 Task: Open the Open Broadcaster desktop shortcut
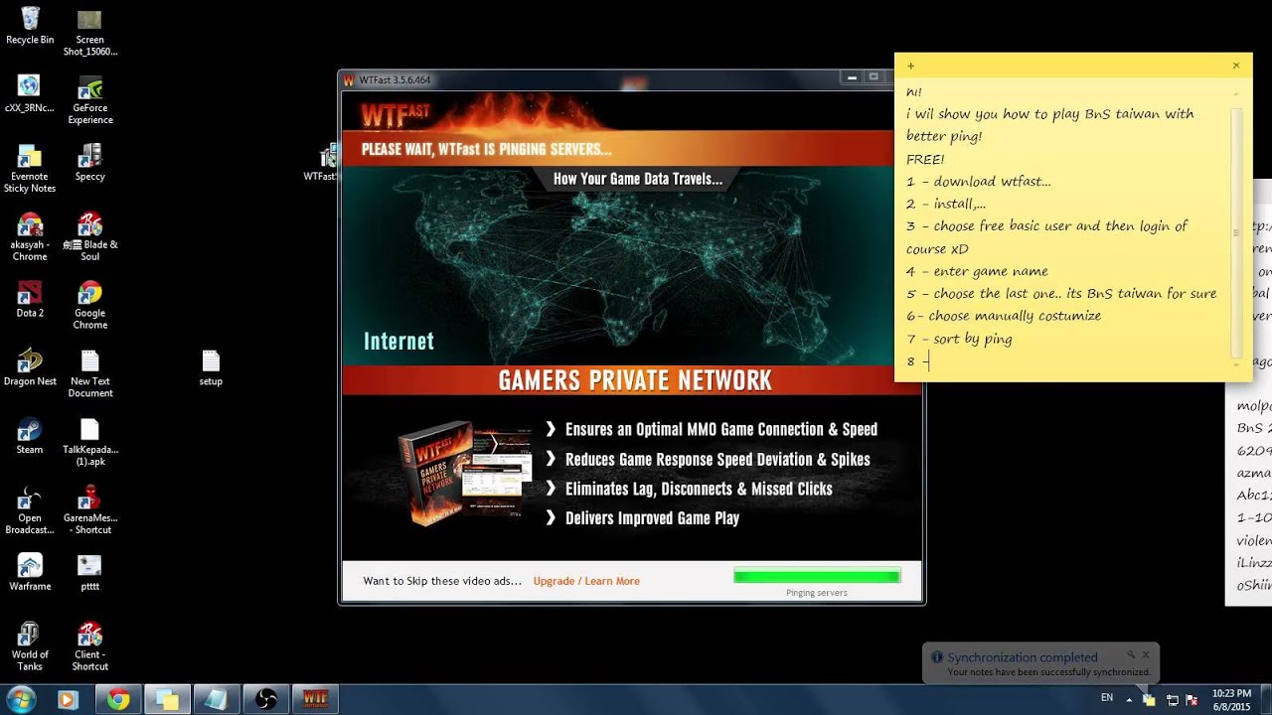pos(30,510)
